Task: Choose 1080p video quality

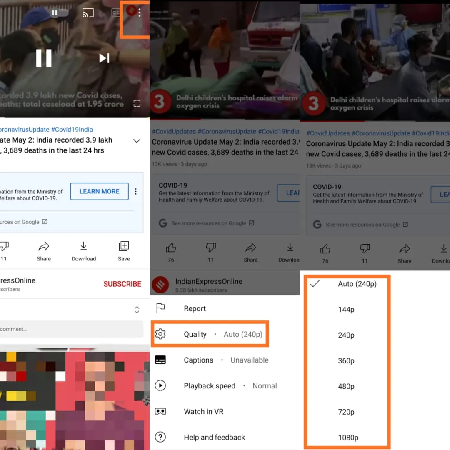Action: pos(348,437)
